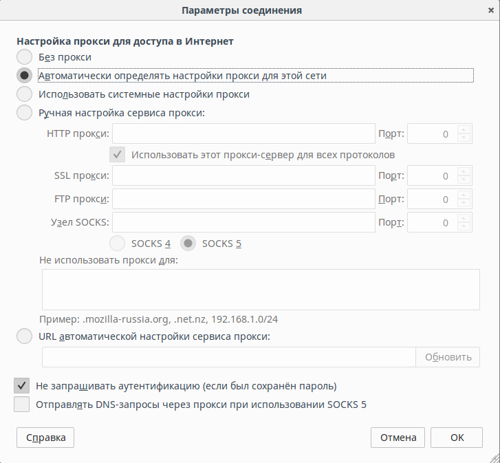
Task: Enable "Отправлять DNS-запросы через прокси" checkbox
Action: tap(22, 405)
